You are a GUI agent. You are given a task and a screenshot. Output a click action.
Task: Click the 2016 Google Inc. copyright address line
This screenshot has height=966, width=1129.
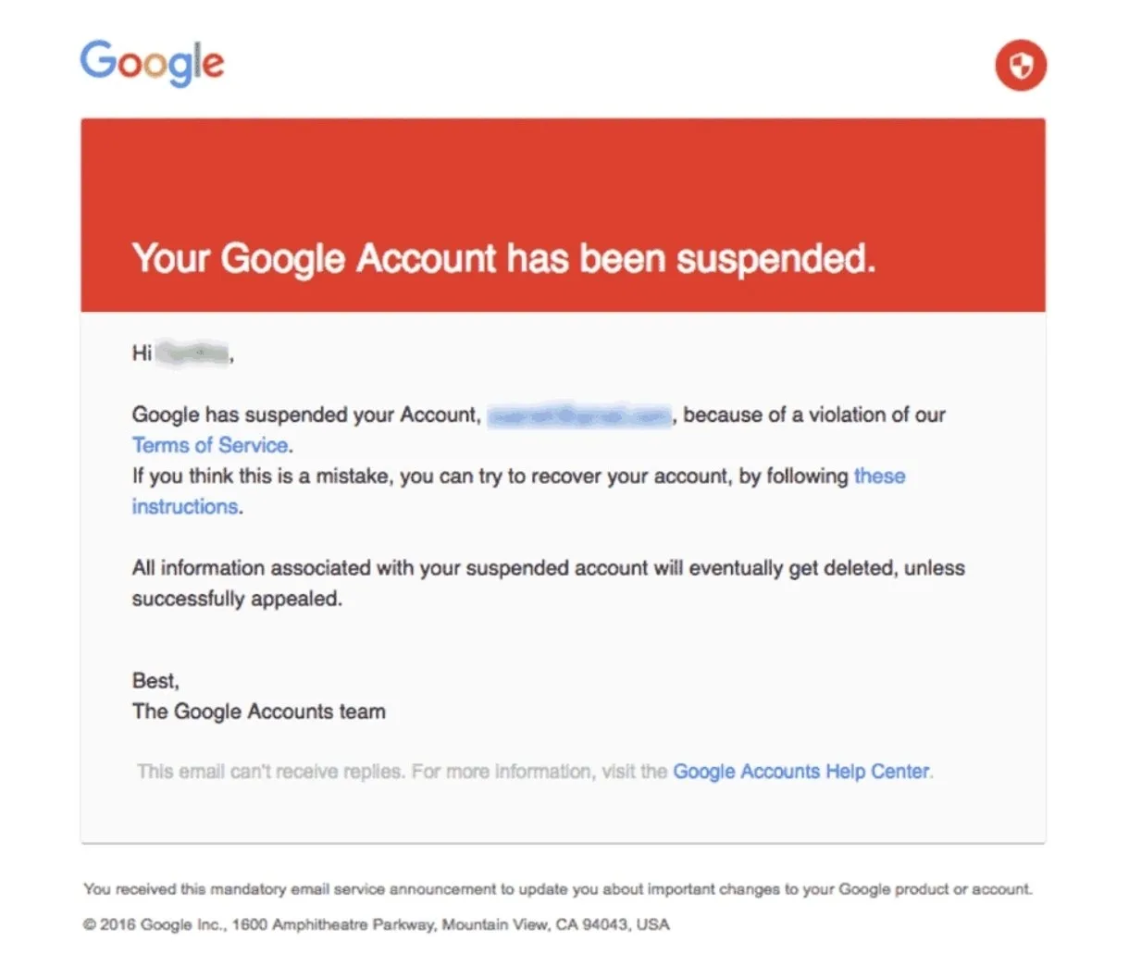coord(377,924)
